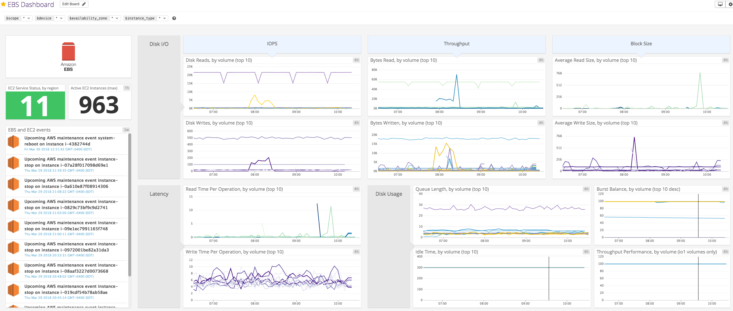733x311 pixels.
Task: Click the AWS icon beside the system-reboot event
Action: (x=13, y=142)
